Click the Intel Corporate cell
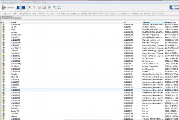The height and width of the screenshot is (120, 179). 148,69
